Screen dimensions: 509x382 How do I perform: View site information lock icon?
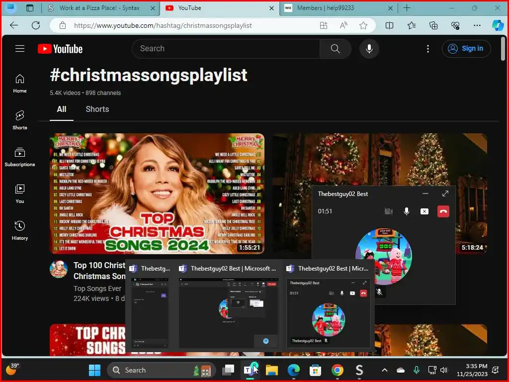[63, 25]
